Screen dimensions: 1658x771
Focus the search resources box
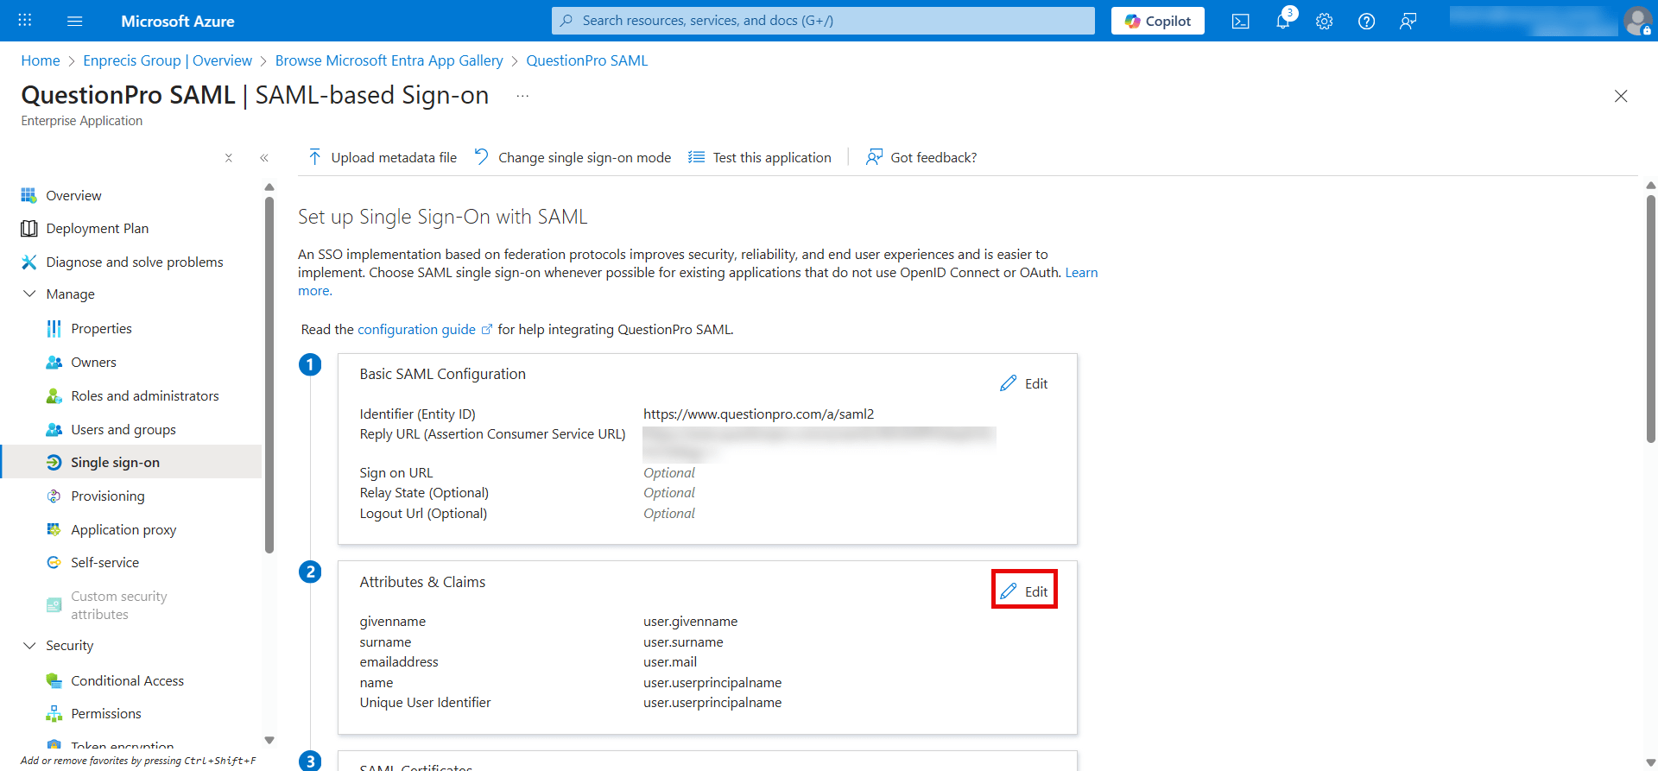tap(823, 21)
